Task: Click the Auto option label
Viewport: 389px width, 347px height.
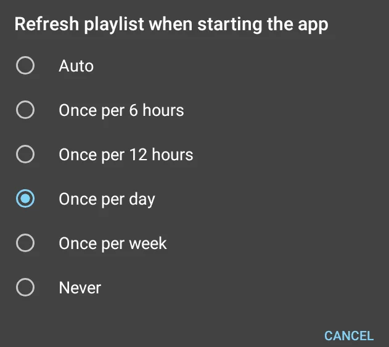Action: point(76,66)
